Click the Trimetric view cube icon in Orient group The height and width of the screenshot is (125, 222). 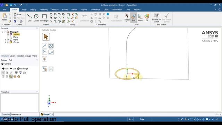15,22
